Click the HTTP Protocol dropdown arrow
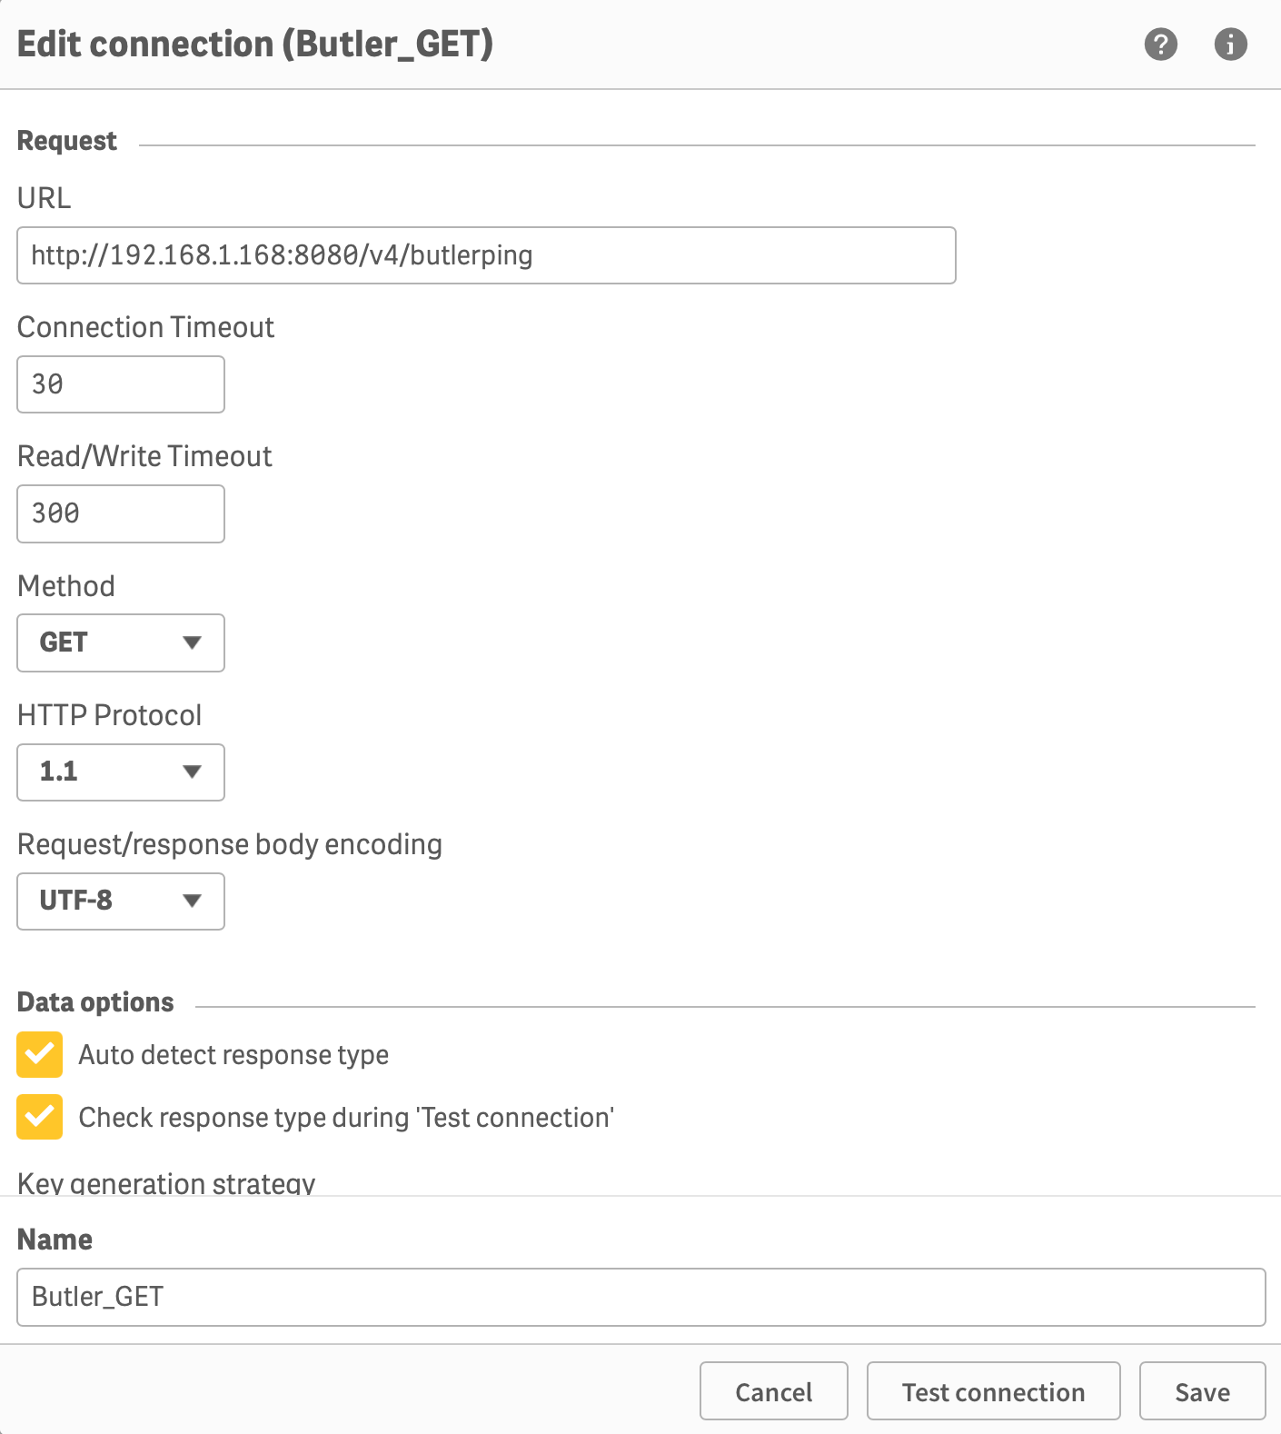The image size is (1281, 1434). point(192,772)
